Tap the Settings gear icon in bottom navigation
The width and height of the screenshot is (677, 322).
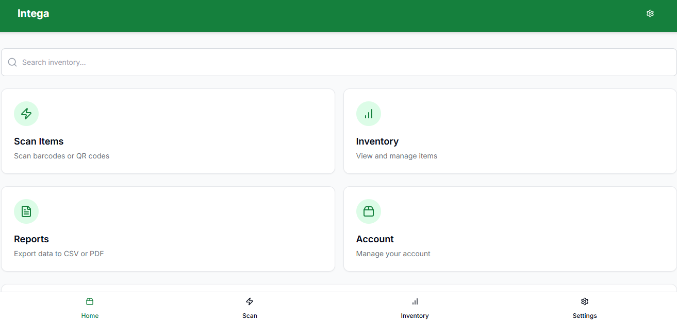[x=584, y=301]
